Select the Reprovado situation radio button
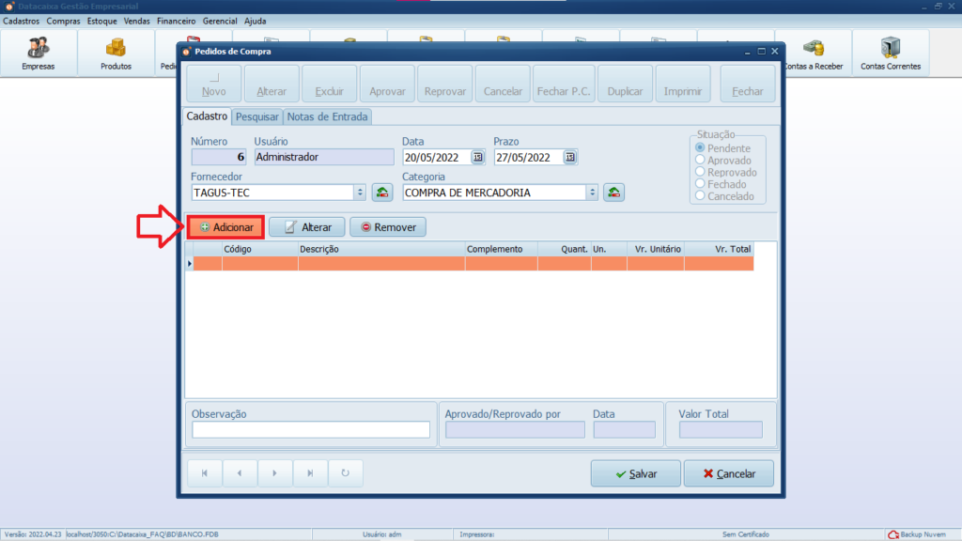 click(x=699, y=173)
